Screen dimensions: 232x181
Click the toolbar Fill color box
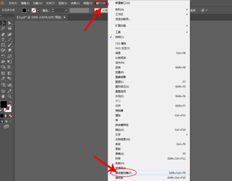[4, 104]
